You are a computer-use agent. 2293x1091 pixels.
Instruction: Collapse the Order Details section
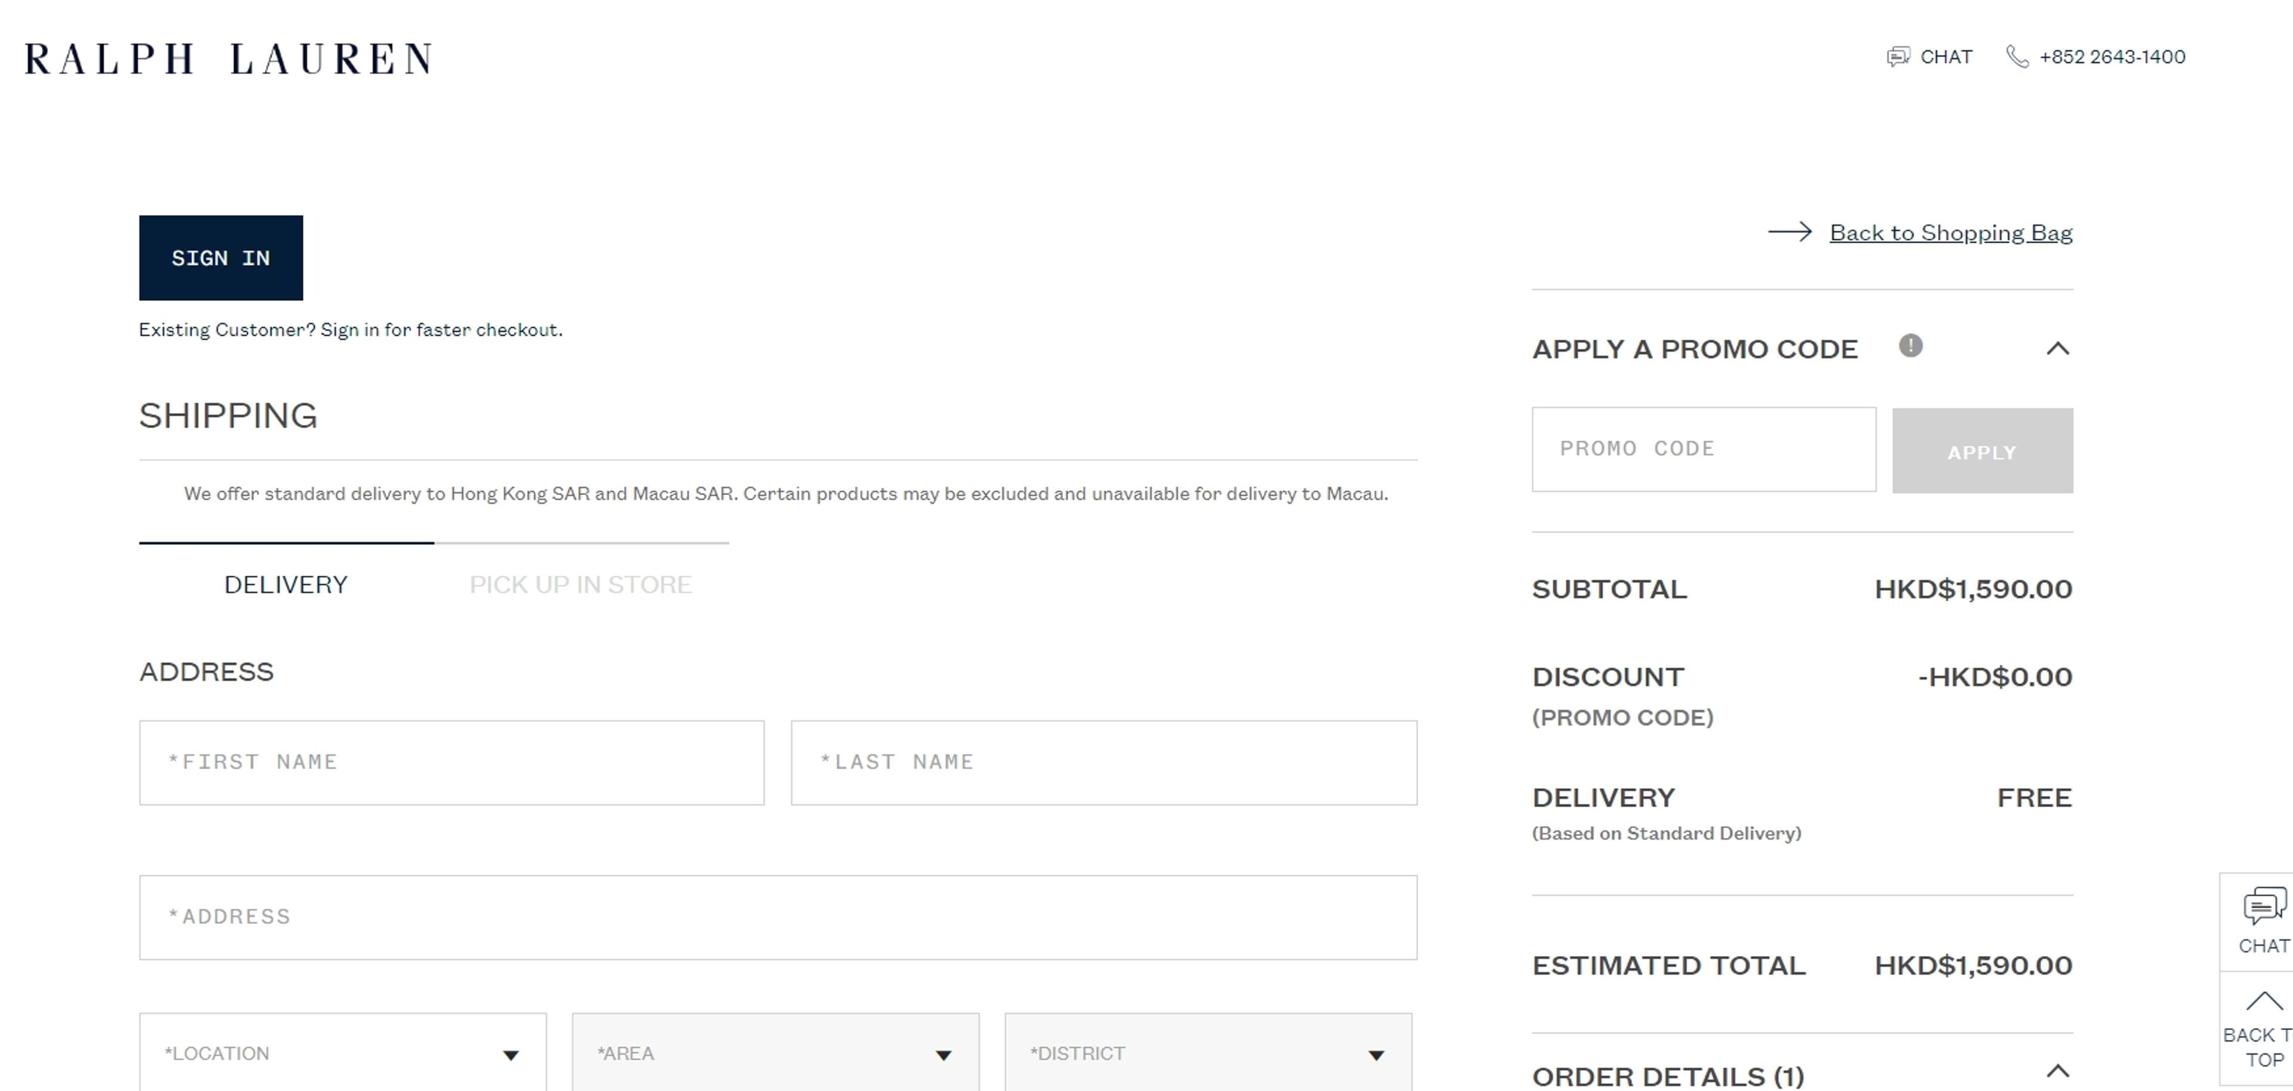[2057, 1071]
